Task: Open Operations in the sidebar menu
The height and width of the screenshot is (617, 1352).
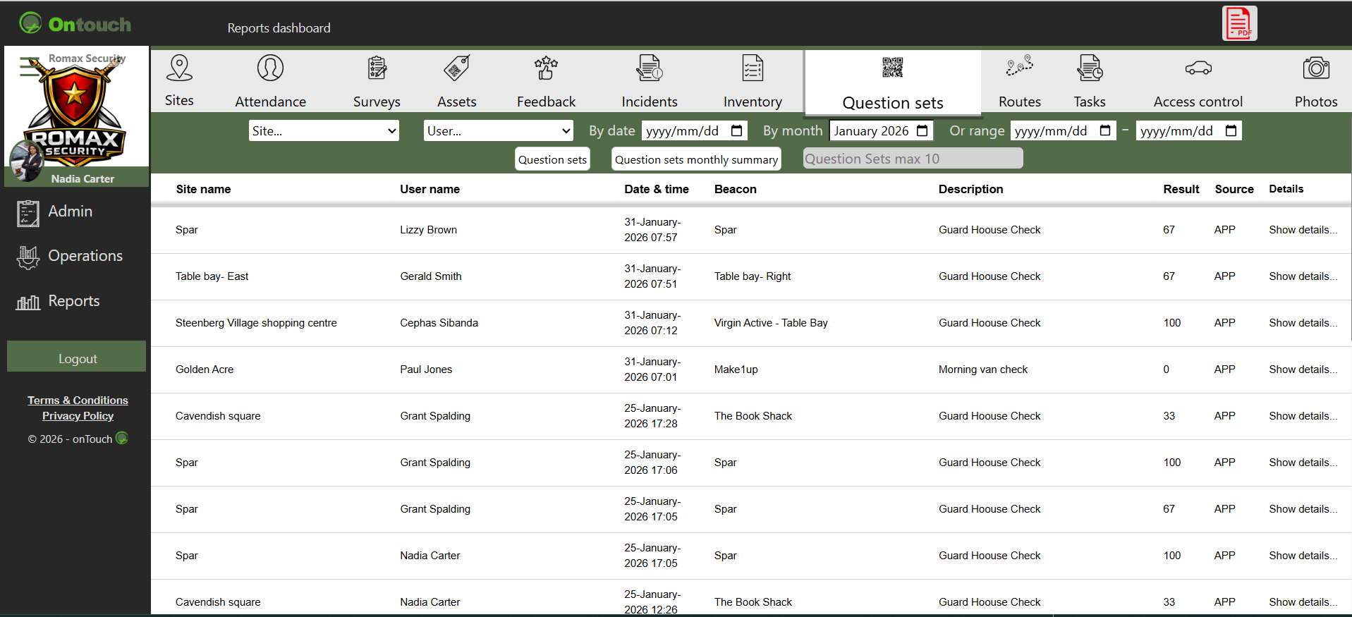Action: point(85,256)
